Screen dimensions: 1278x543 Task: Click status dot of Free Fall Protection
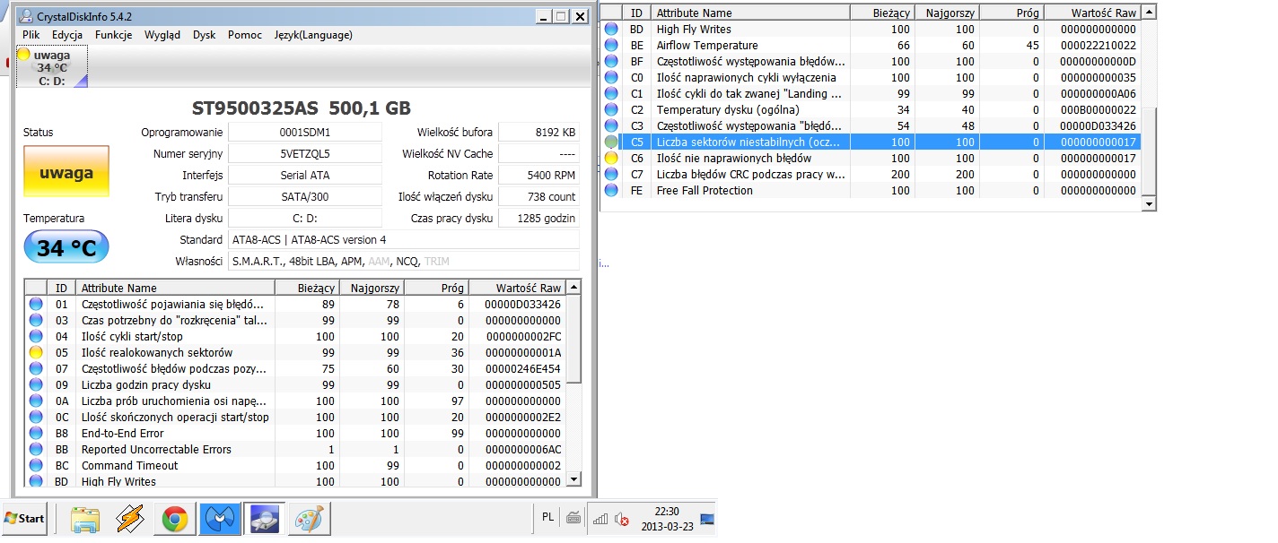coord(611,190)
